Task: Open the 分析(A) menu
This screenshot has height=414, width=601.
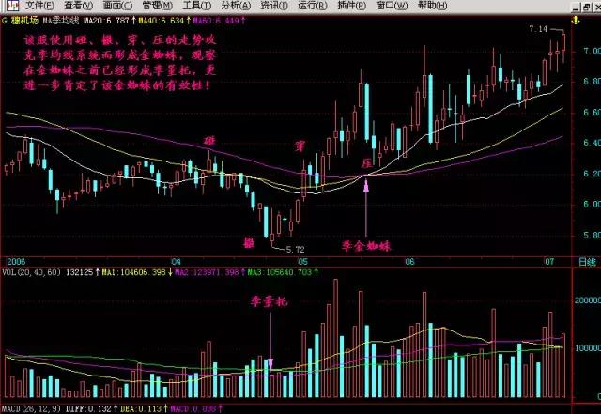Action: 236,6
